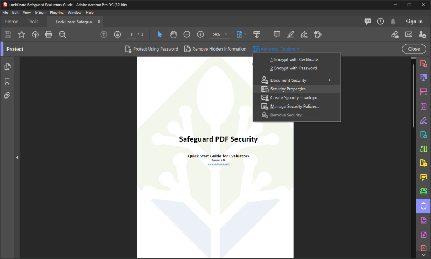Select the Hand pan tool

coord(173,34)
